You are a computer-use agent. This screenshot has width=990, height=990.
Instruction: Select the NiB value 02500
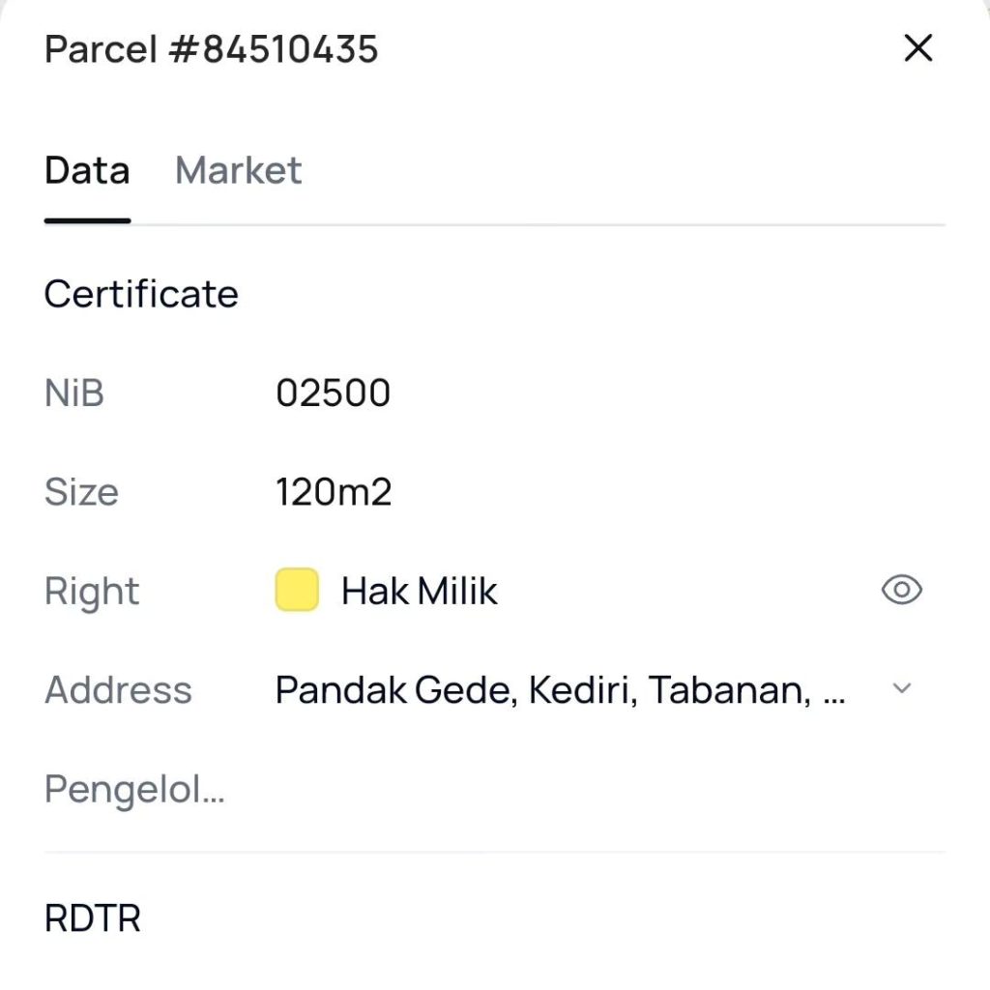[334, 393]
